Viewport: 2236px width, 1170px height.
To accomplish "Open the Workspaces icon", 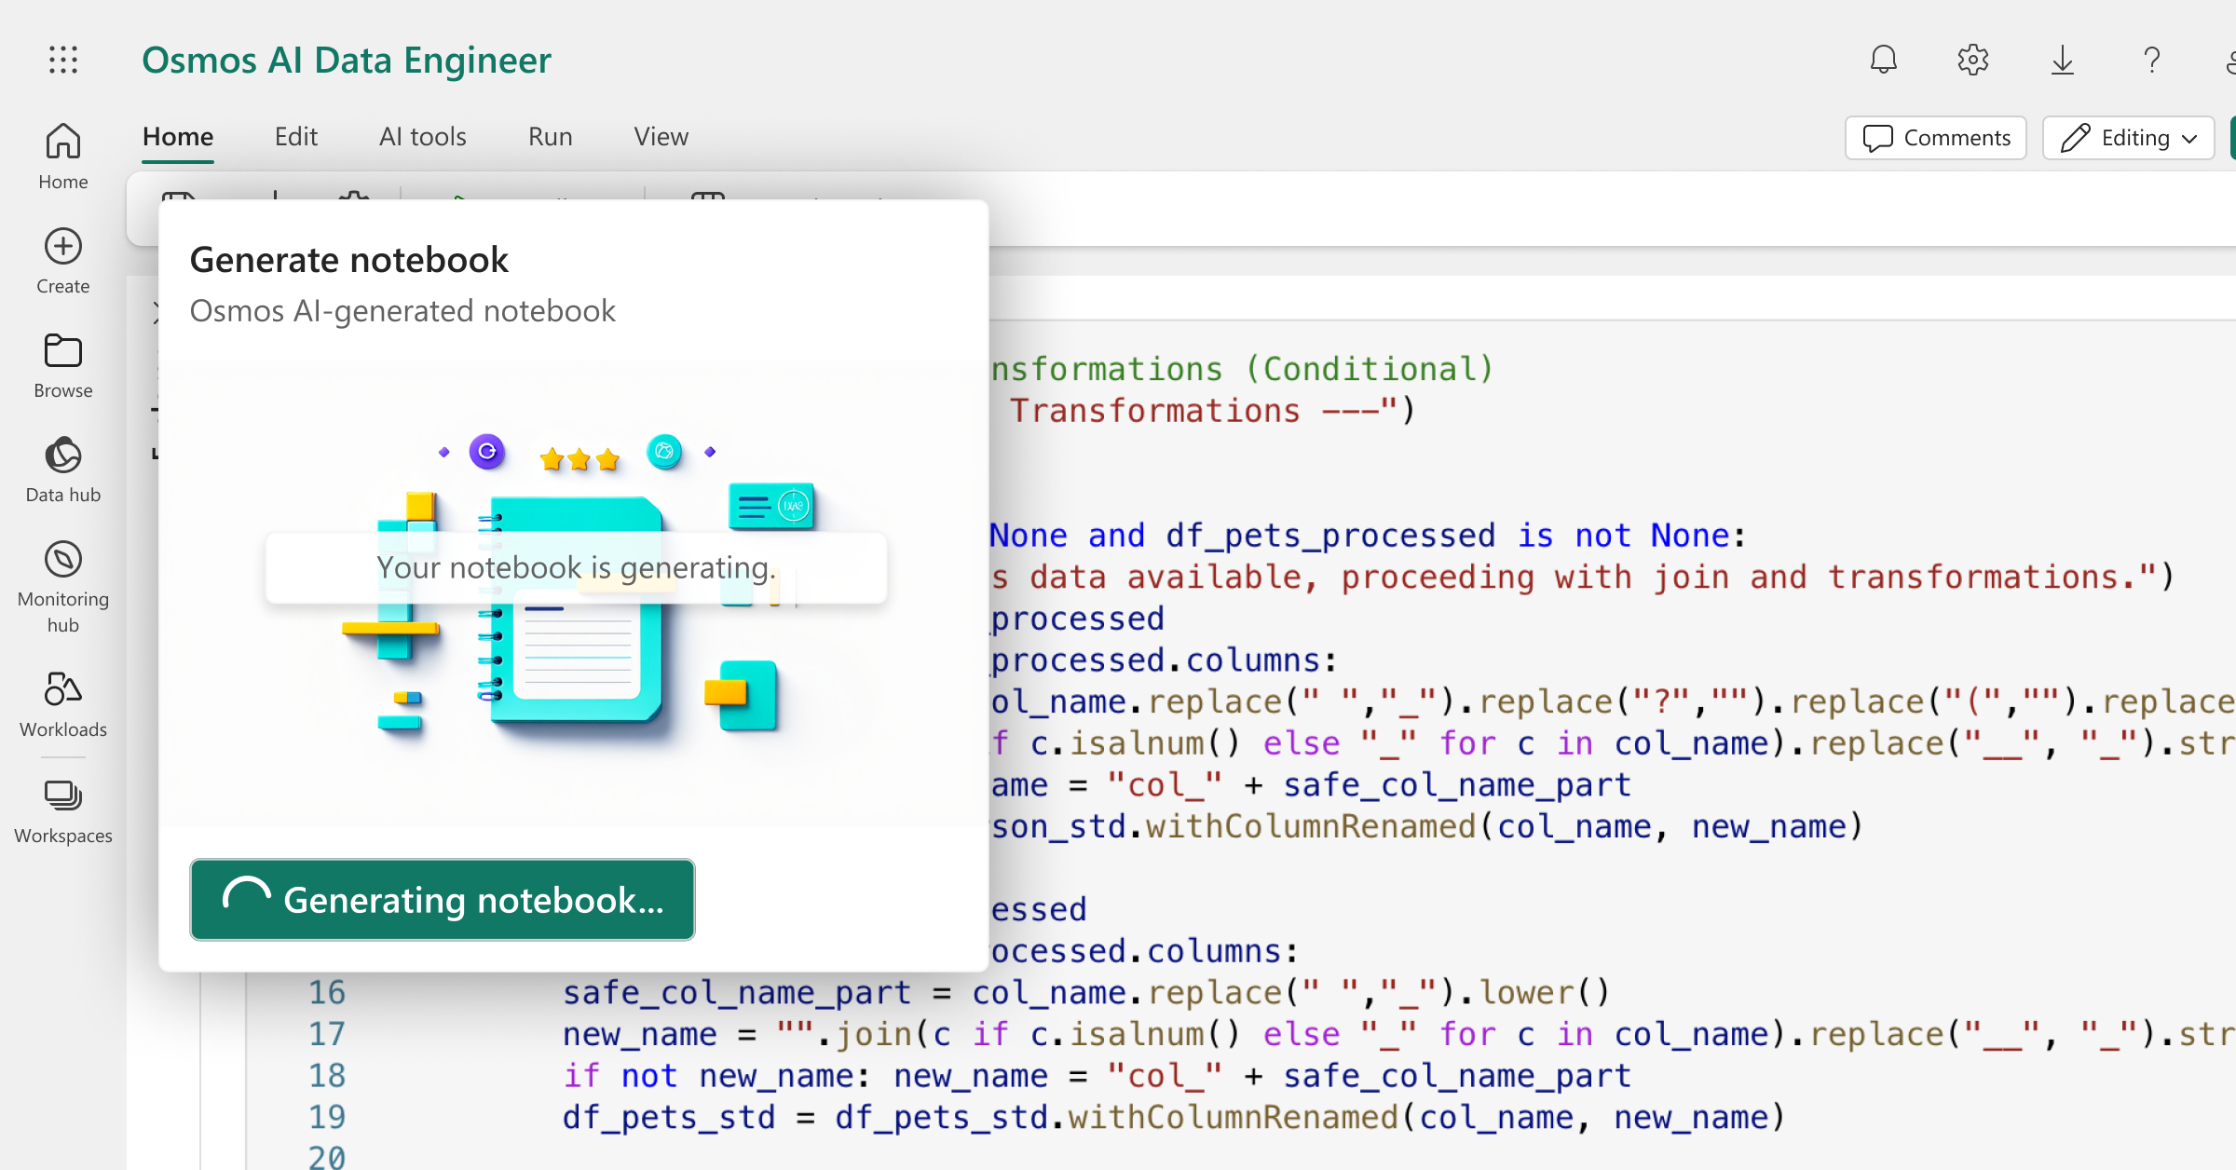I will (63, 796).
